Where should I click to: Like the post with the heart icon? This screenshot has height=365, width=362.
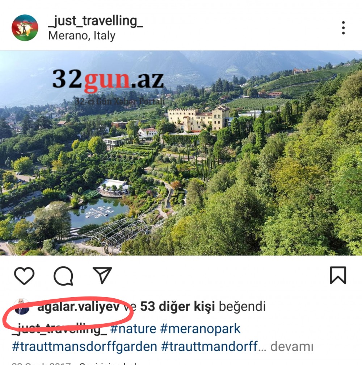coord(24,275)
